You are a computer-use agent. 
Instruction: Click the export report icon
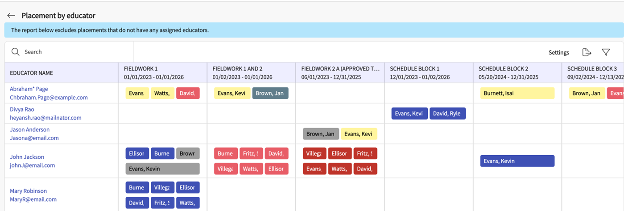tap(587, 52)
